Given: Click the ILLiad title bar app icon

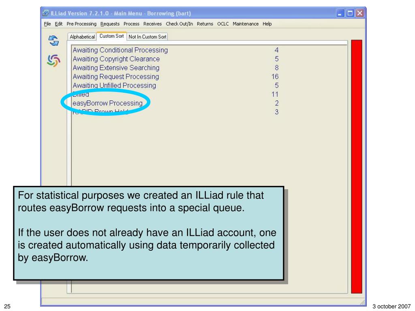Looking at the screenshot, I should [46, 13].
